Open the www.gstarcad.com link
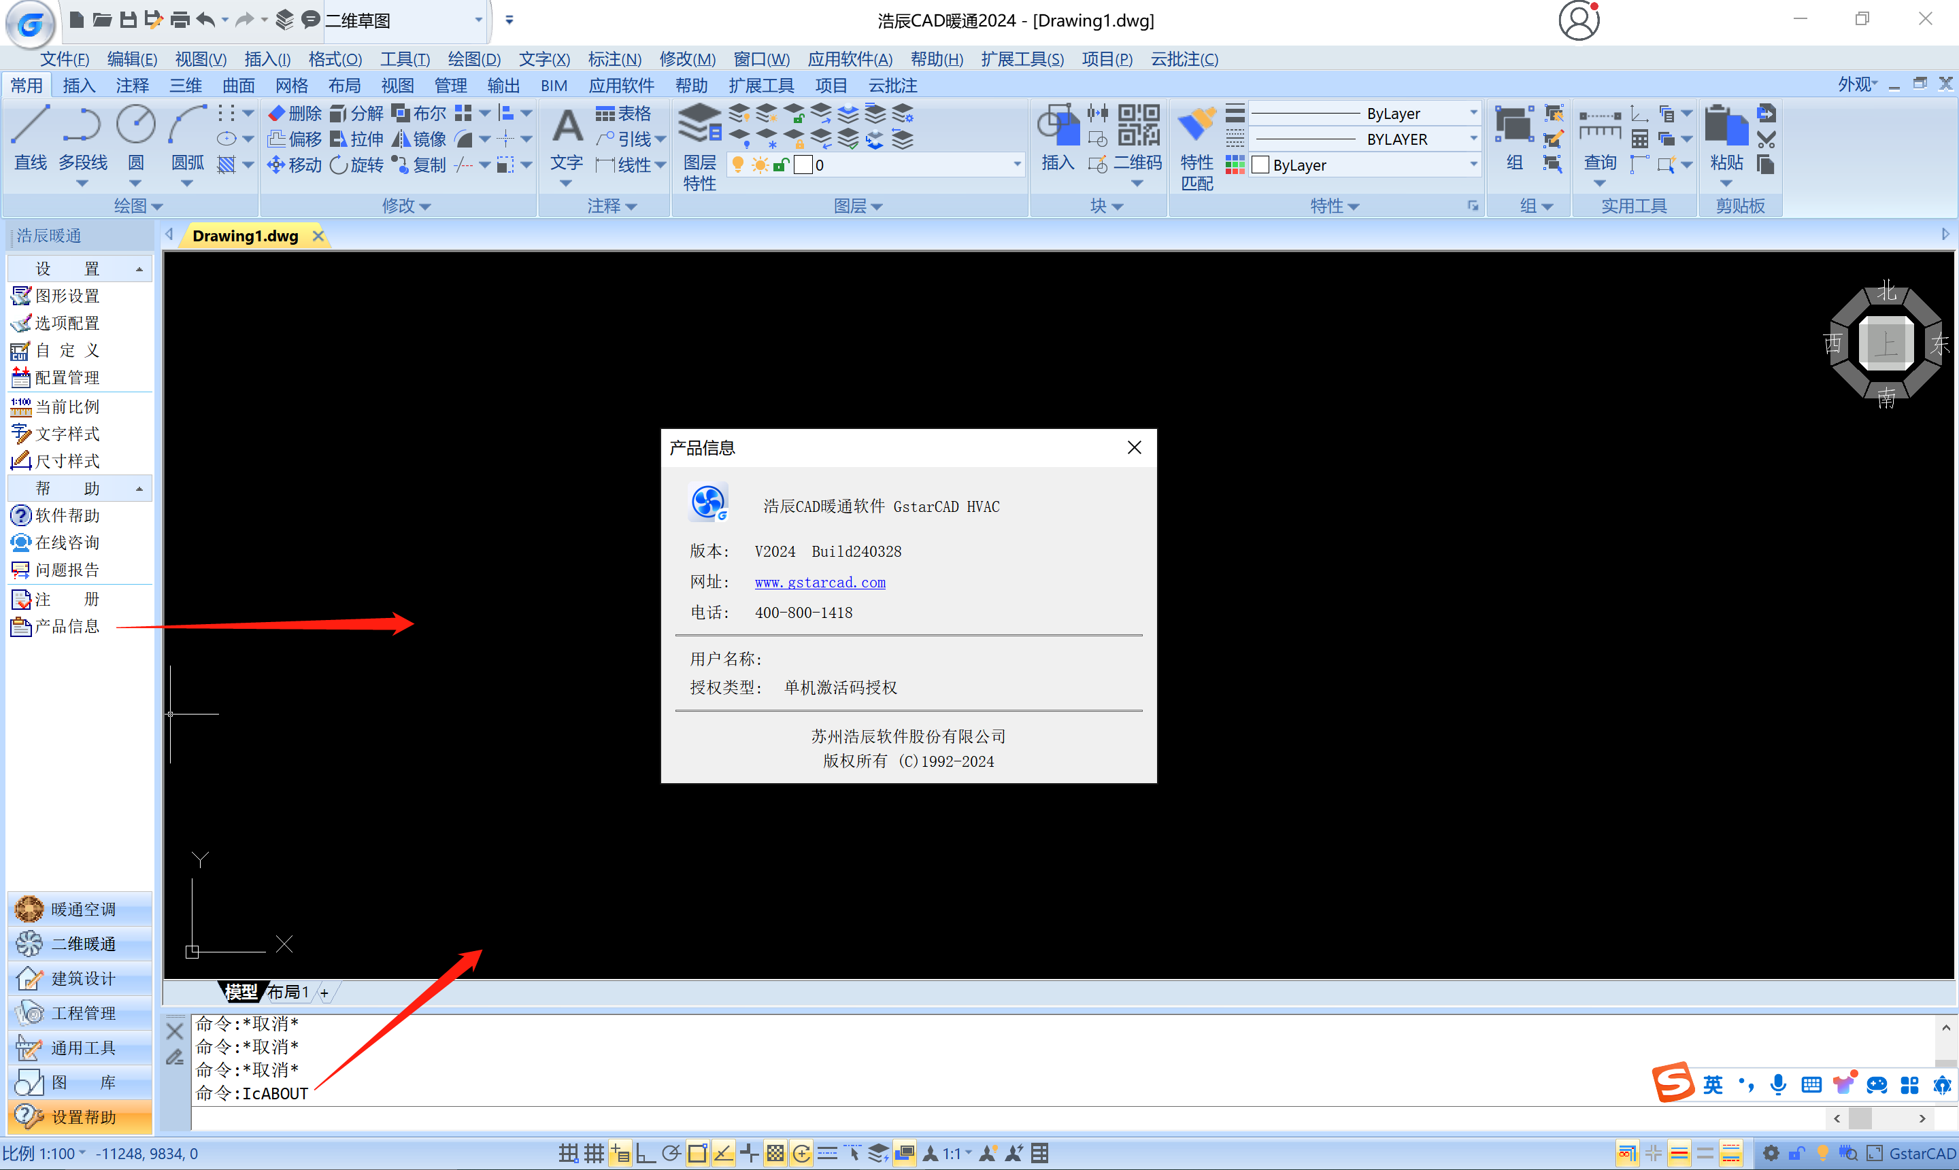 tap(820, 583)
